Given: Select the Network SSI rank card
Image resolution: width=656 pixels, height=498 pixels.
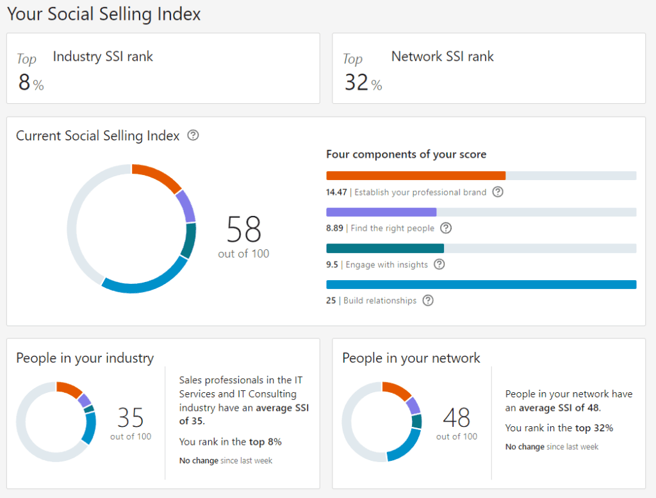Looking at the screenshot, I should click(x=489, y=68).
